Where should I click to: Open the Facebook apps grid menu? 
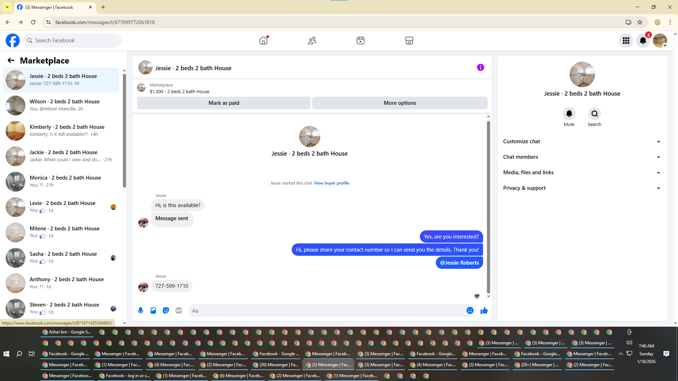[x=626, y=41]
